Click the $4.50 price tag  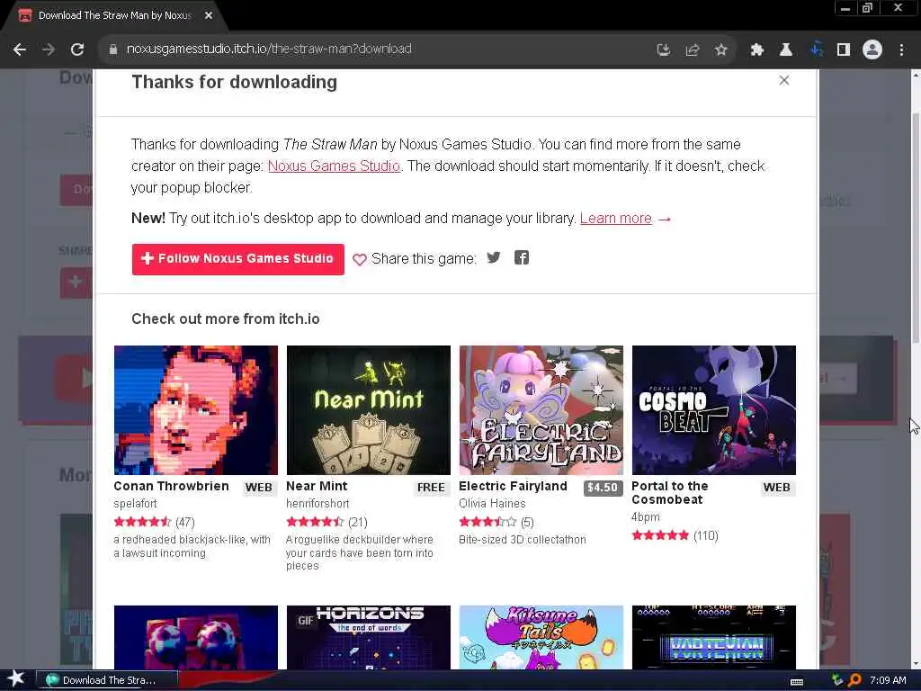pos(603,488)
